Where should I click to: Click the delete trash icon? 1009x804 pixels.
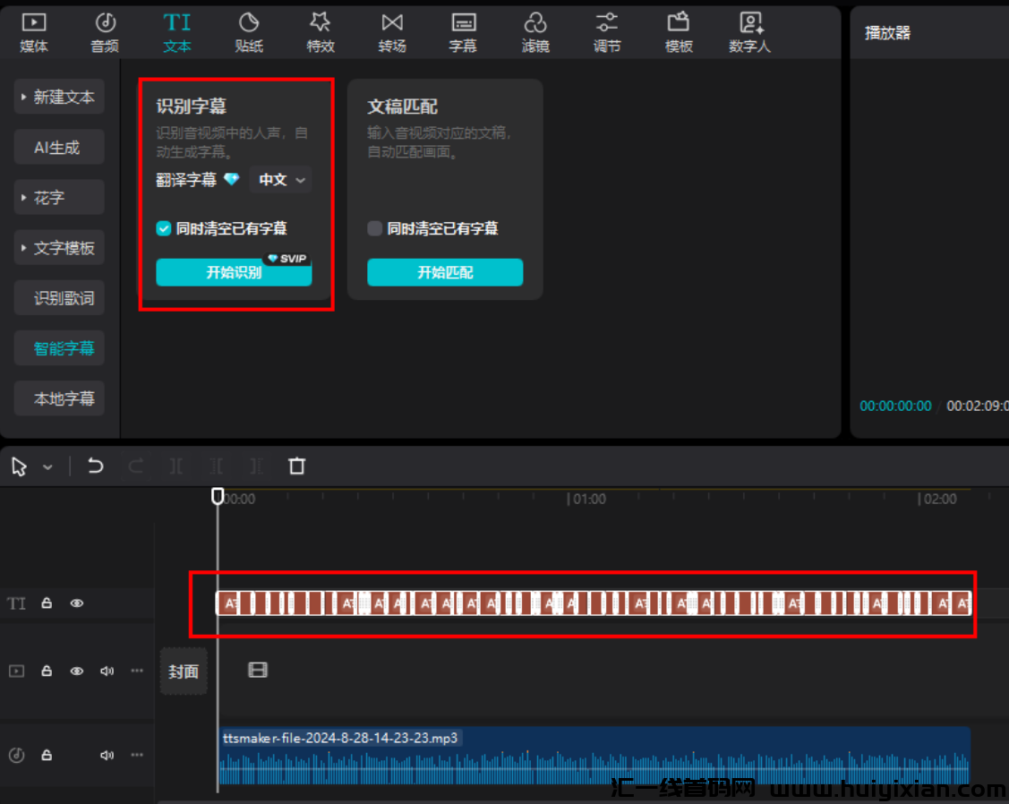click(297, 466)
